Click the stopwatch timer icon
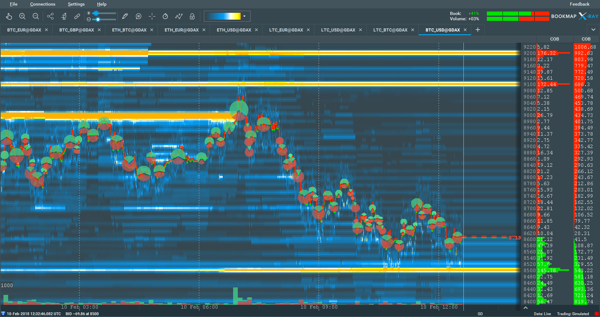 coord(165,16)
